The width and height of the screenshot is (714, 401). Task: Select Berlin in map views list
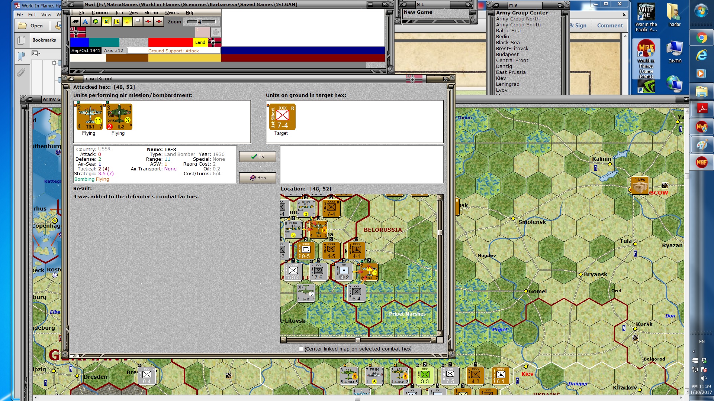pyautogui.click(x=502, y=37)
